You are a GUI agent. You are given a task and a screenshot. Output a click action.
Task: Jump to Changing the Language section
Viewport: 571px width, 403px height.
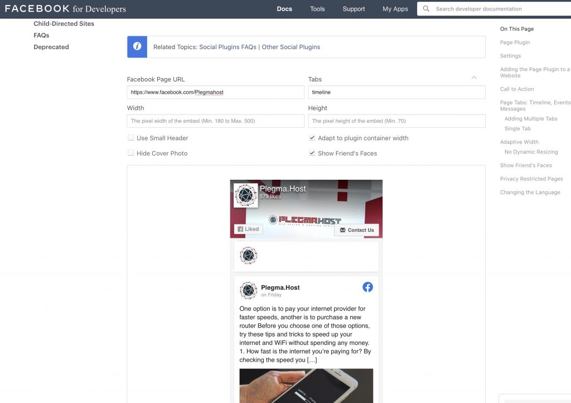pos(530,193)
